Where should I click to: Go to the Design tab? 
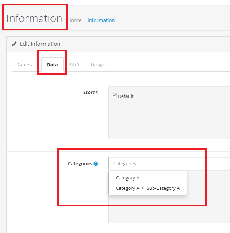pos(98,65)
